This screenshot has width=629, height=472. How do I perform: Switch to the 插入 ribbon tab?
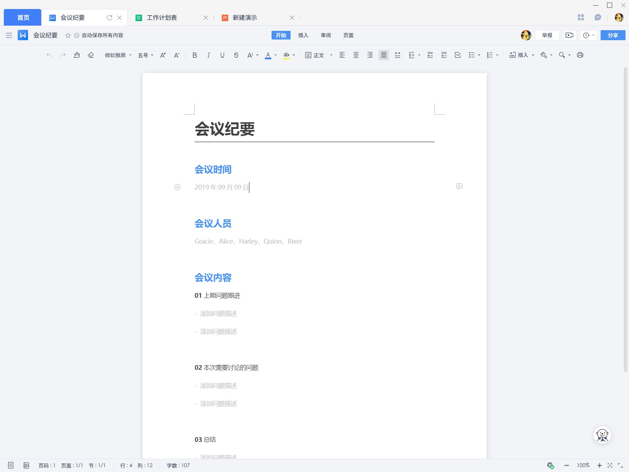[303, 35]
